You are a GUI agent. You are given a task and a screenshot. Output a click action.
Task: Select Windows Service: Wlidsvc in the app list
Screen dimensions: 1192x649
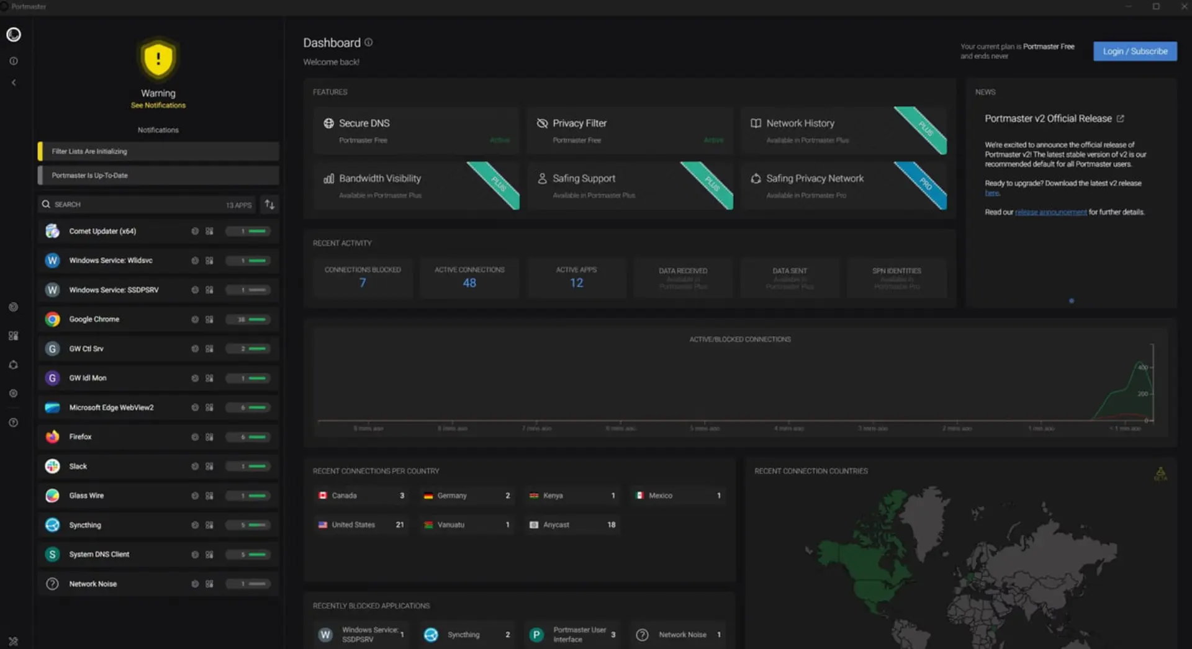coord(158,261)
